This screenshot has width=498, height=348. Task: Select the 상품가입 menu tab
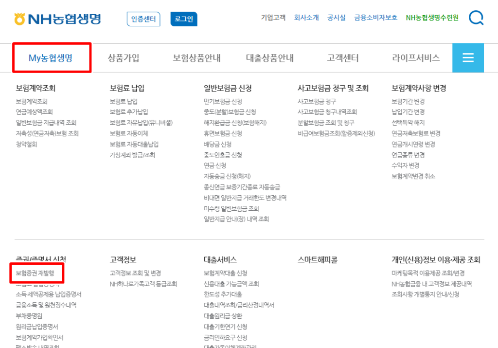(x=124, y=58)
